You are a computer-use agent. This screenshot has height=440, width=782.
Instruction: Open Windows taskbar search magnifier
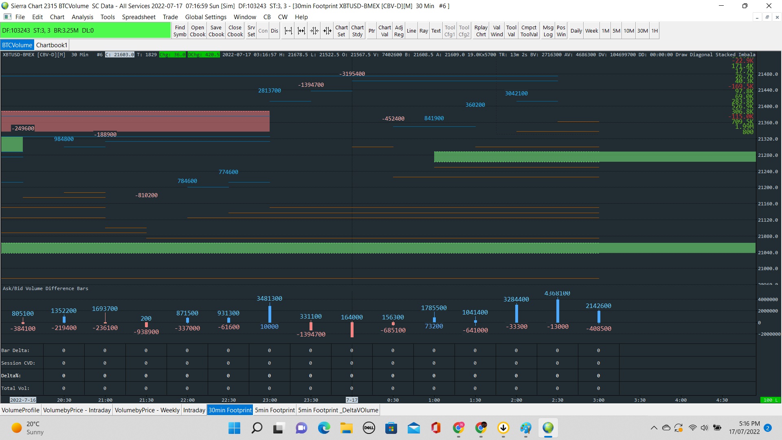tap(257, 428)
